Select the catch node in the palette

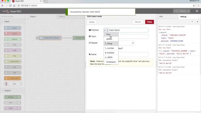pos(13,34)
